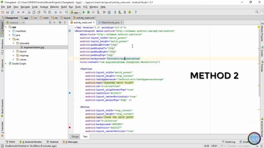Expand the Gradle Scripts node
The image size is (264, 148).
6,64
